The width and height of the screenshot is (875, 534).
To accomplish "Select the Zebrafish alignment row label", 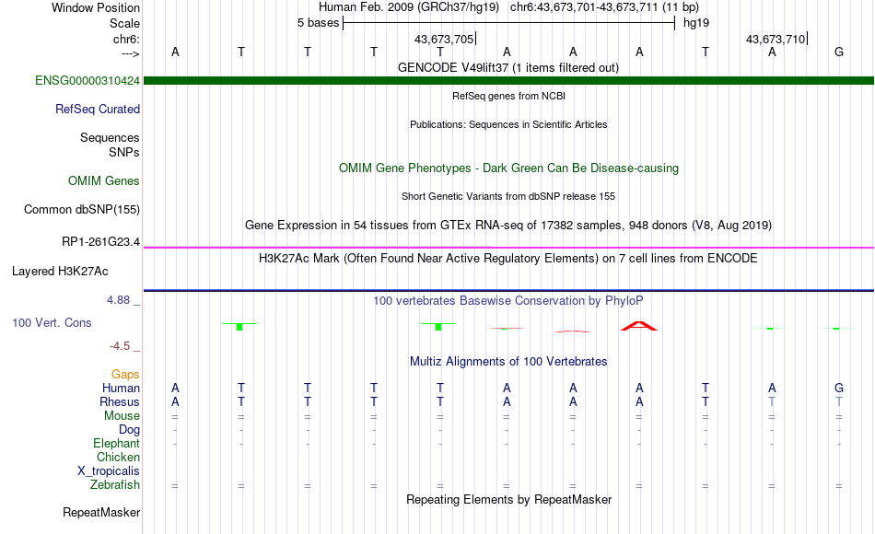I will [x=115, y=484].
